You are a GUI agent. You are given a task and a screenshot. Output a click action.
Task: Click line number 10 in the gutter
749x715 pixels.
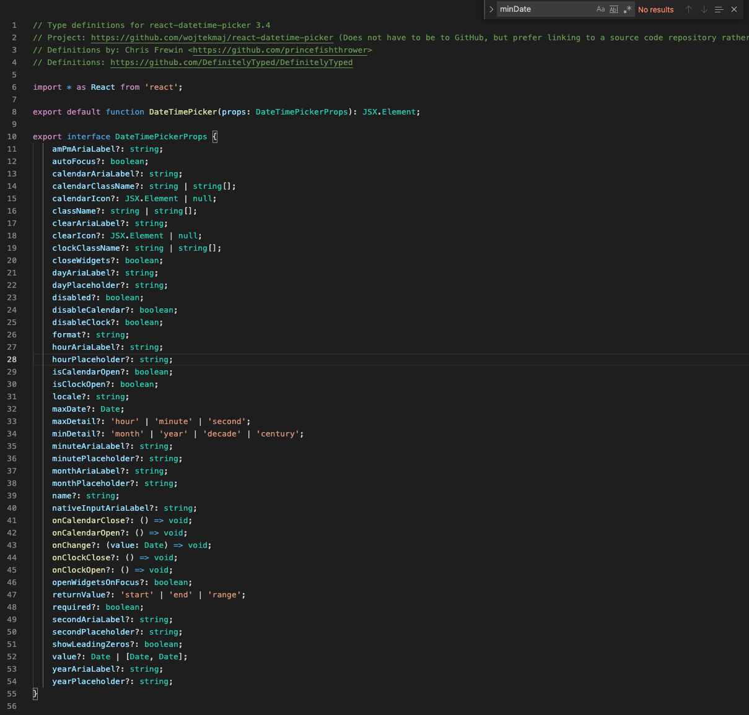tap(11, 136)
